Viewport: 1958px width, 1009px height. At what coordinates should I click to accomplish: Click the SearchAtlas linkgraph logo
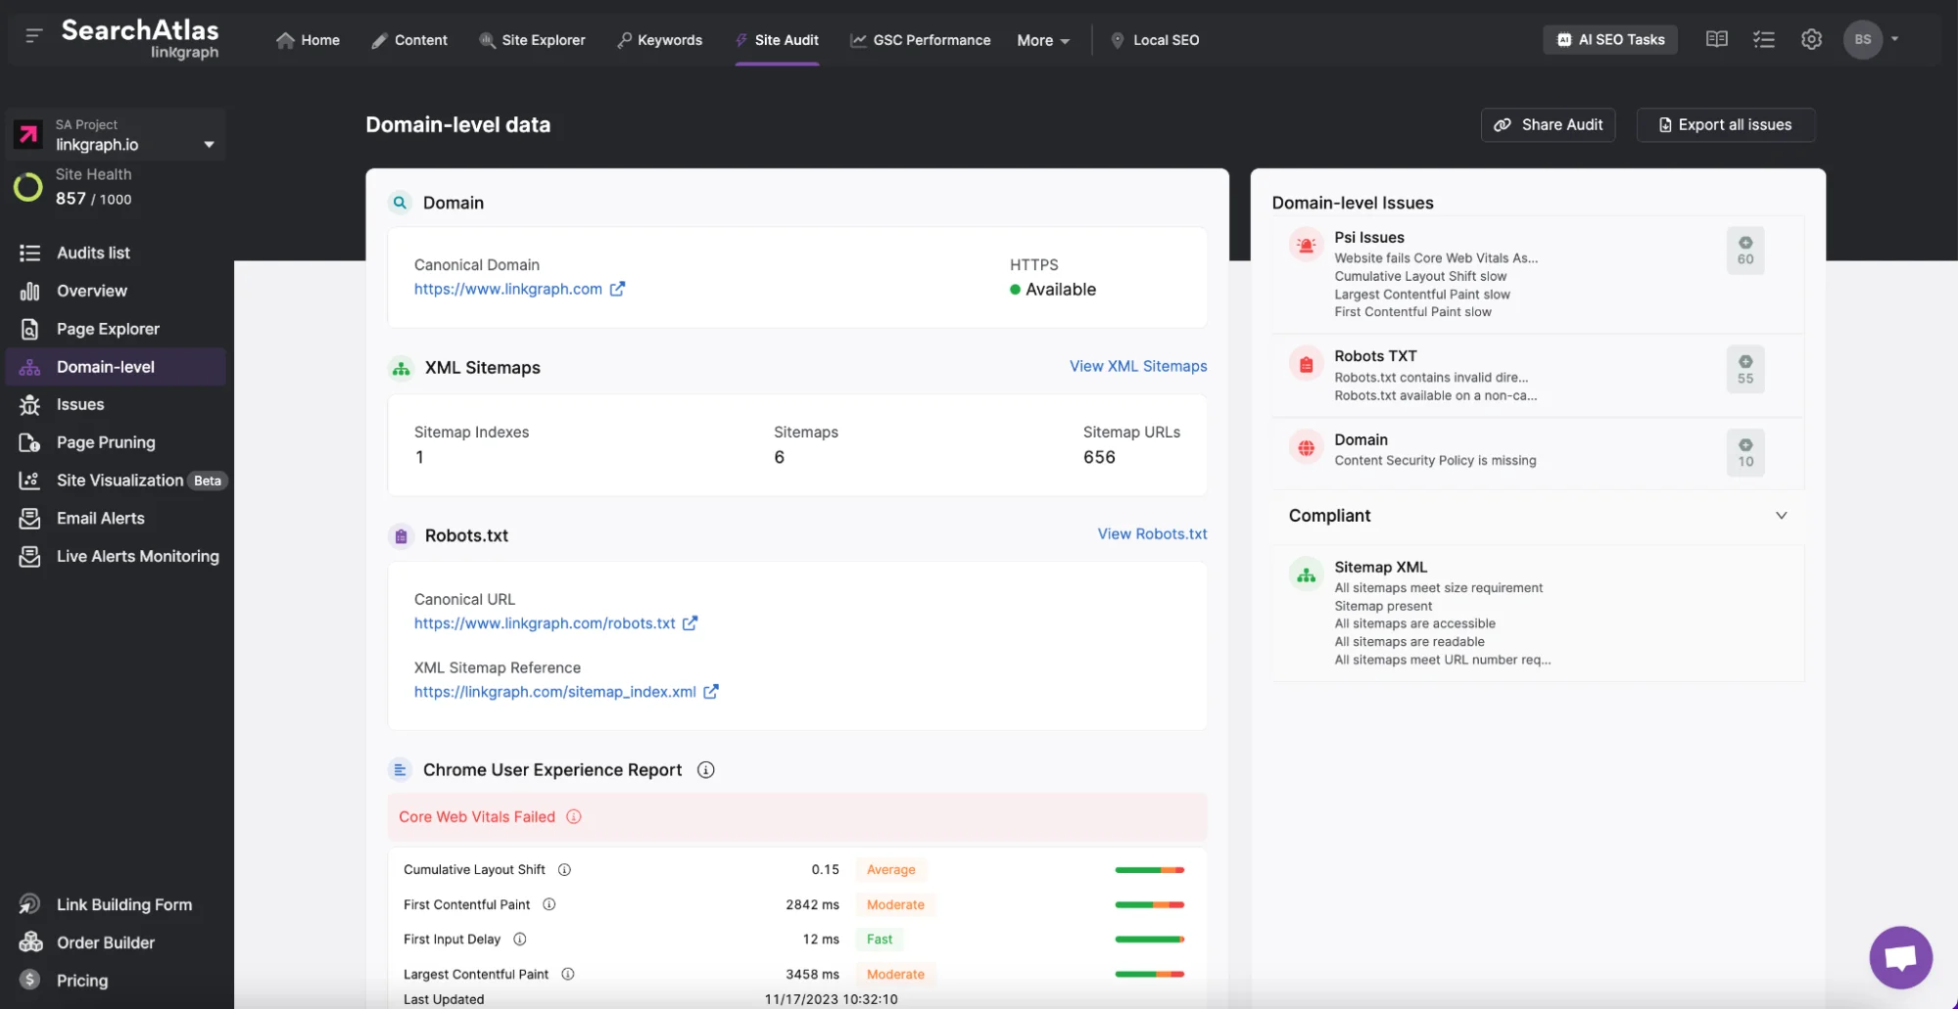(x=140, y=38)
